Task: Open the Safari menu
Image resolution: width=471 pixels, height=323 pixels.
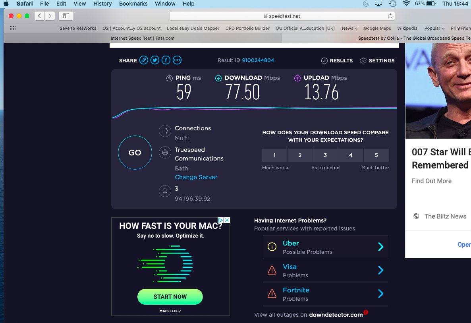Action: [25, 4]
